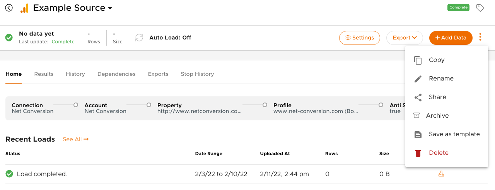Viewport: 495px width, 190px height.
Task: Click the tag icon at top right
Action: (x=480, y=8)
